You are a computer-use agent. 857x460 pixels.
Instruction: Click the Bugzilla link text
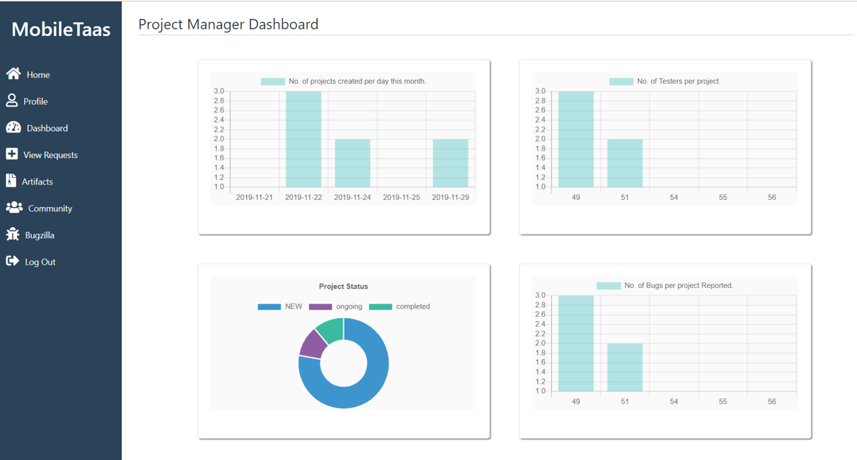click(x=40, y=235)
